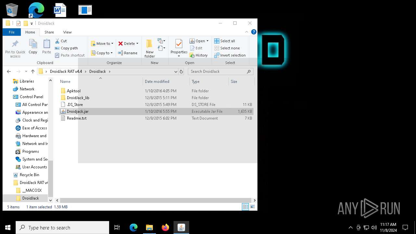
Task: Select Control Panel tree item
Action: coord(31,97)
